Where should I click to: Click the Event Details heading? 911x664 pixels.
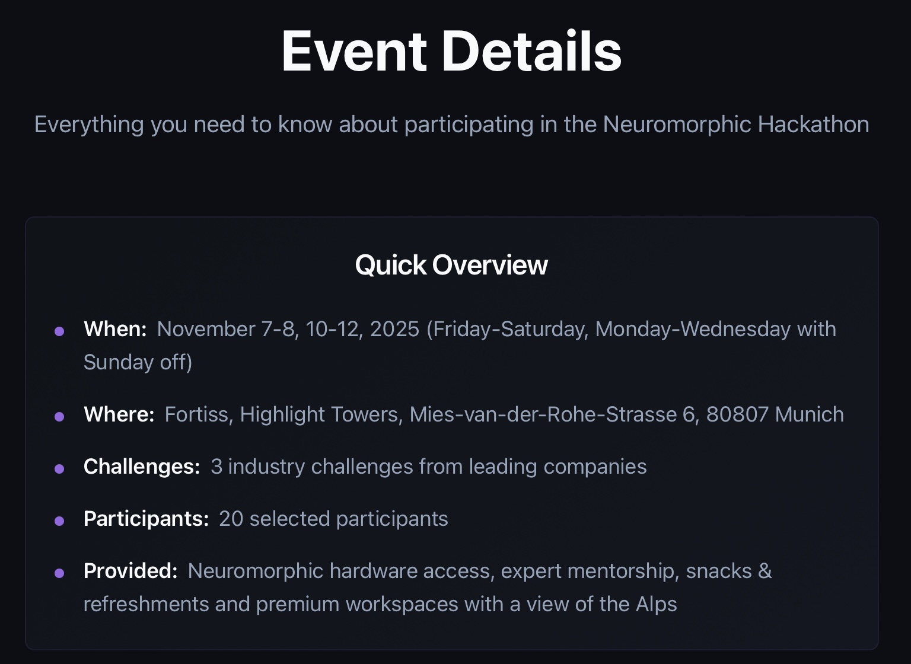coord(451,52)
